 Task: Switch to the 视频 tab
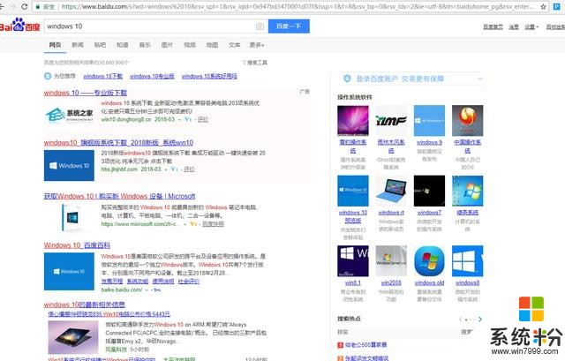point(190,45)
